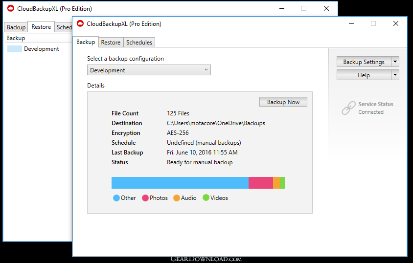Click the orange Audio legend dot
Viewport: 413px width, 263px height.
(x=177, y=198)
